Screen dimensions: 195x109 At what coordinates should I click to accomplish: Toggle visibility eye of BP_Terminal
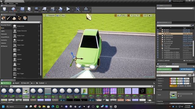158,39
